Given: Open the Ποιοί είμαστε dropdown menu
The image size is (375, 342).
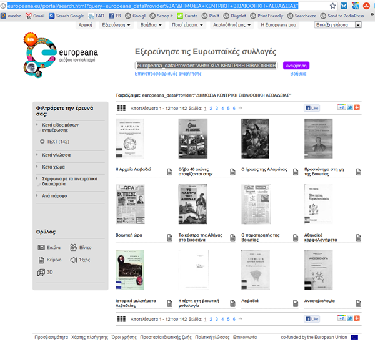Looking at the screenshot, I should coord(187,24).
